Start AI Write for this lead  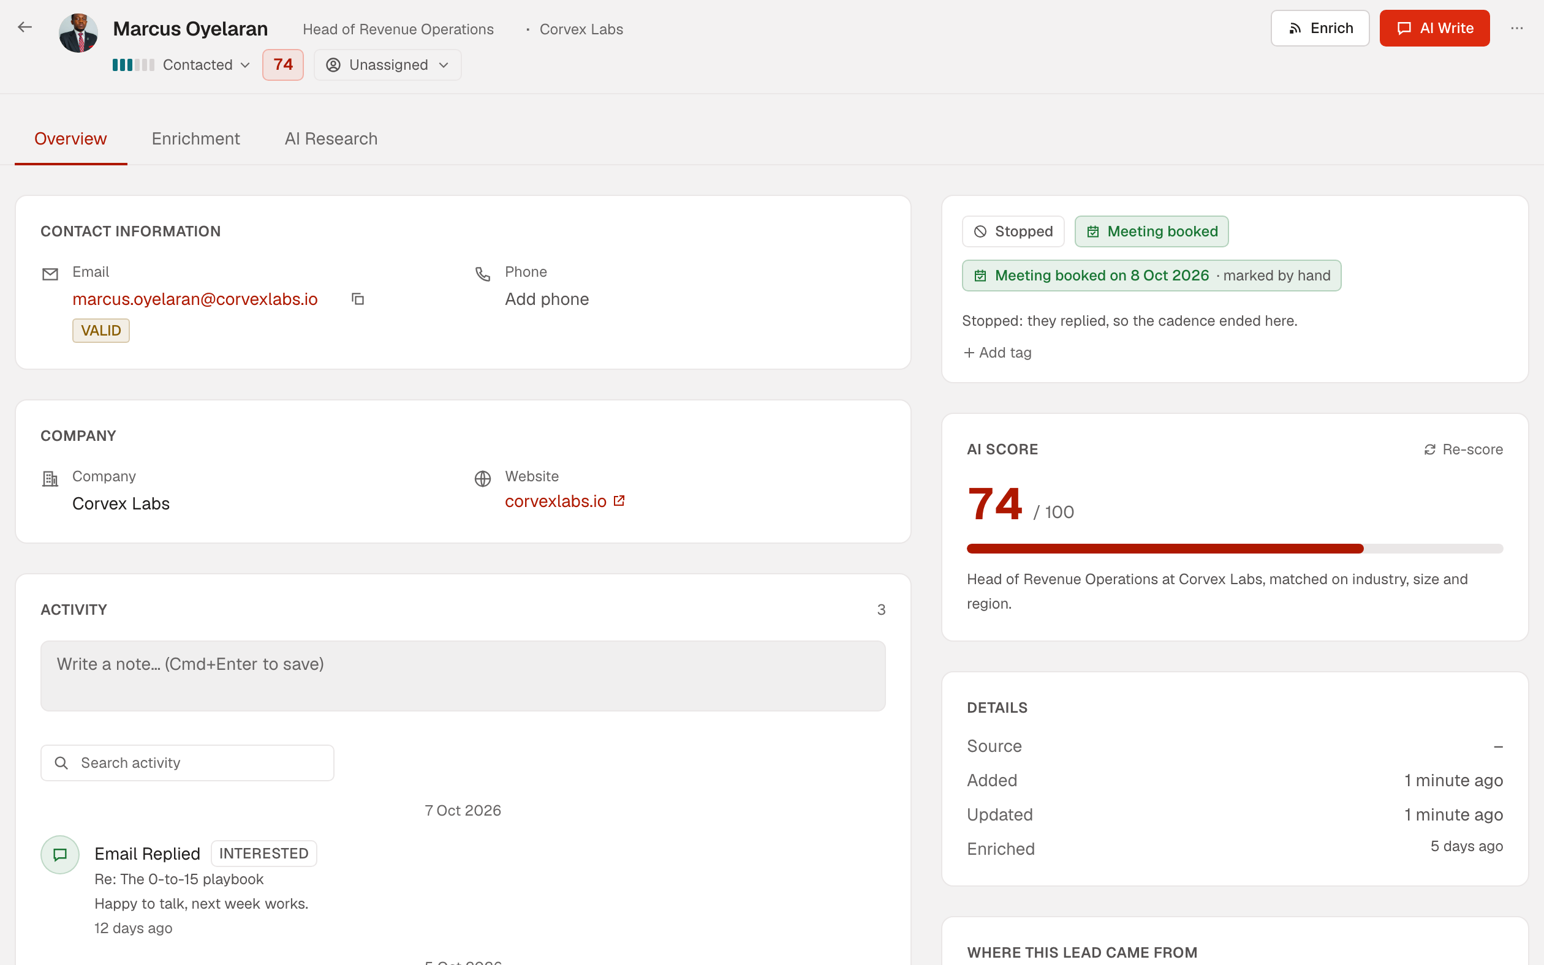(1434, 28)
